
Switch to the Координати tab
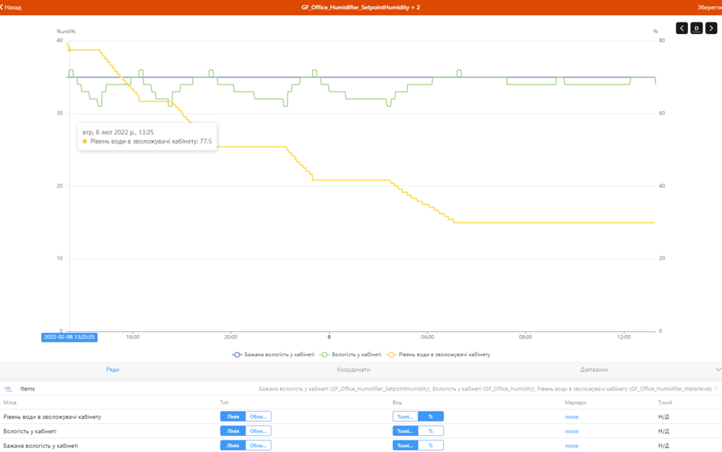(x=353, y=370)
